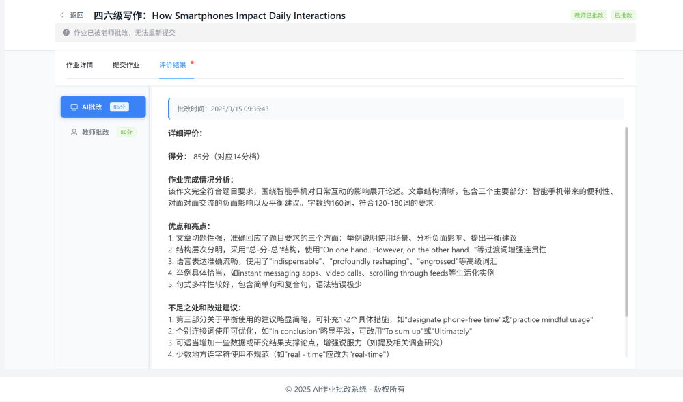Screen dimensions: 683x402
Task: Click strength item 1 文章切题性强
Action: [x=342, y=238]
